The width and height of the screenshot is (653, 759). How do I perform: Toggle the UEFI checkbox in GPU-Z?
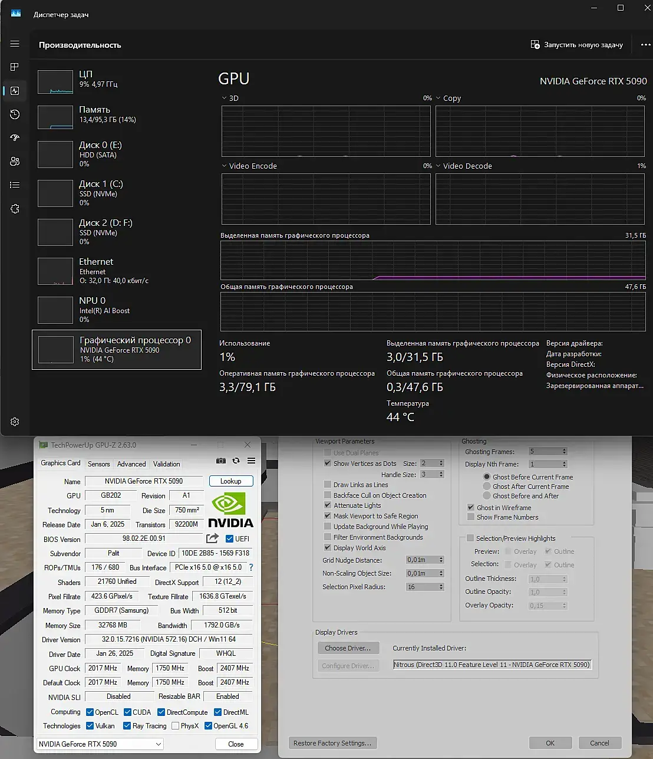point(230,538)
